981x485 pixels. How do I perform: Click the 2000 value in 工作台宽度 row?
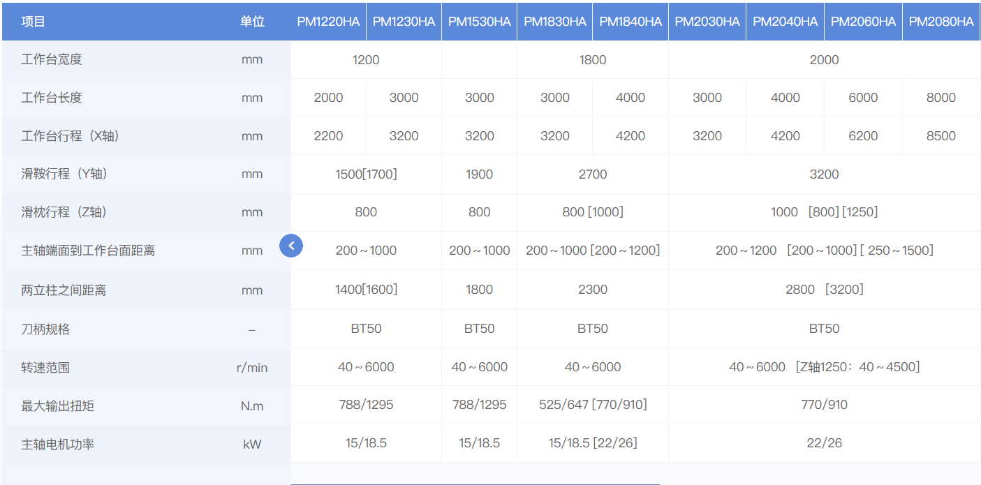824,59
